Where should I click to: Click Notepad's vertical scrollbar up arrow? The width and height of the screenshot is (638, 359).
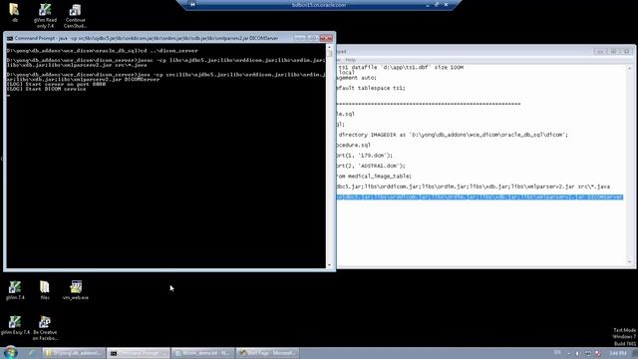coord(629,68)
